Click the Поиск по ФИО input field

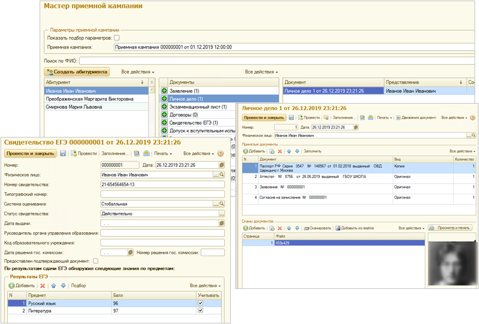[278, 61]
